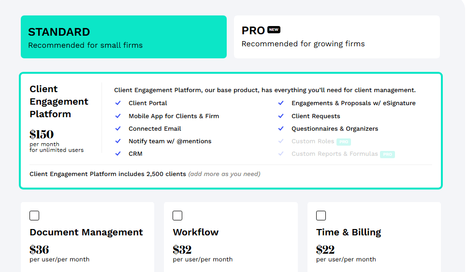
Task: Click the Mobile App for Clients & Firm feature
Action: click(174, 116)
